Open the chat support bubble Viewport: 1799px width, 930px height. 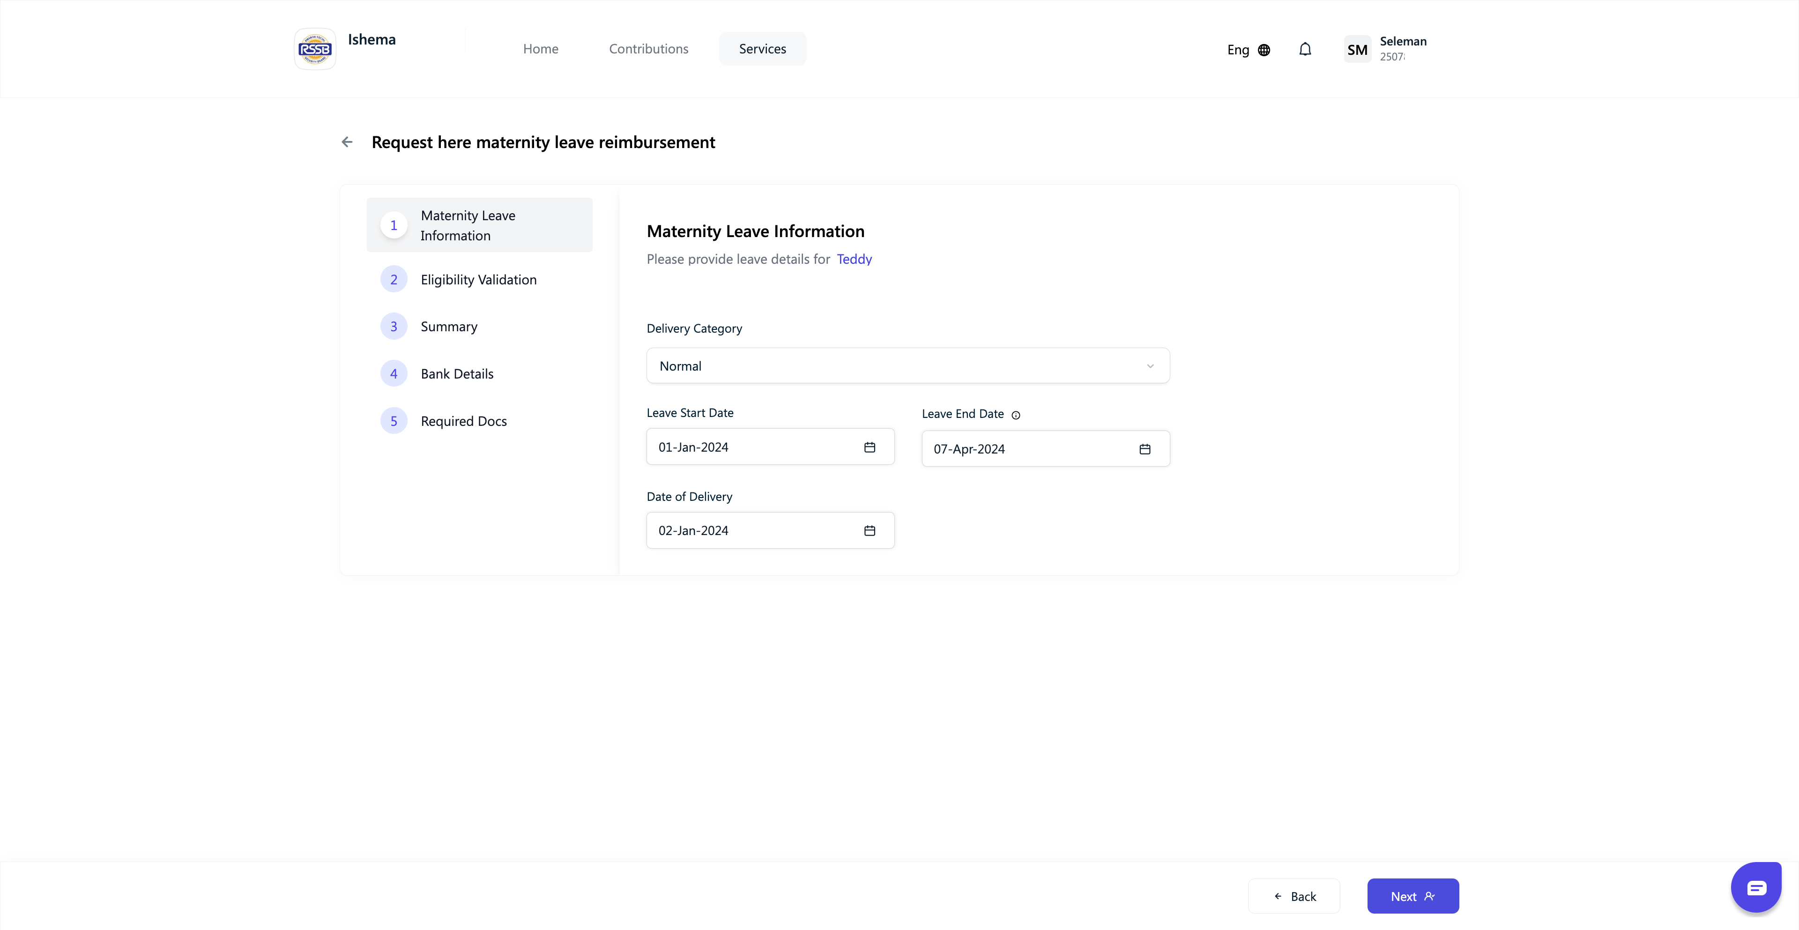(x=1756, y=888)
